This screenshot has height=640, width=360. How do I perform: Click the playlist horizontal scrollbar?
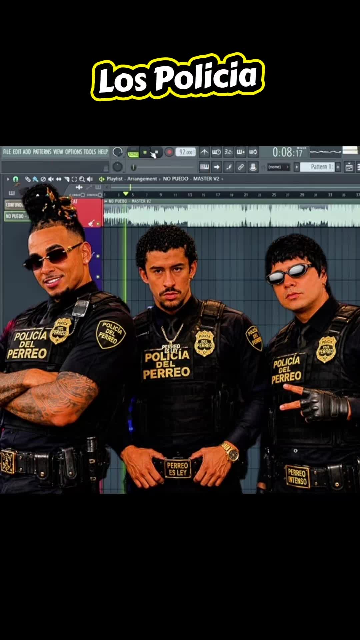pyautogui.click(x=235, y=187)
